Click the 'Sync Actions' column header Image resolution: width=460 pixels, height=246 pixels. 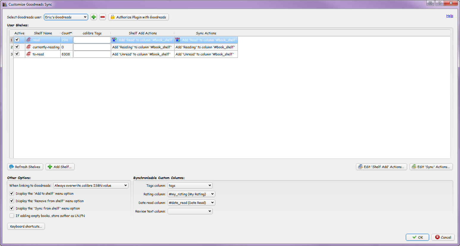(206, 33)
